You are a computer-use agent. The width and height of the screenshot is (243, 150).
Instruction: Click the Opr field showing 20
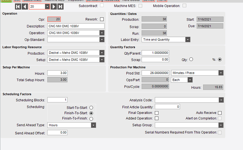point(54,19)
